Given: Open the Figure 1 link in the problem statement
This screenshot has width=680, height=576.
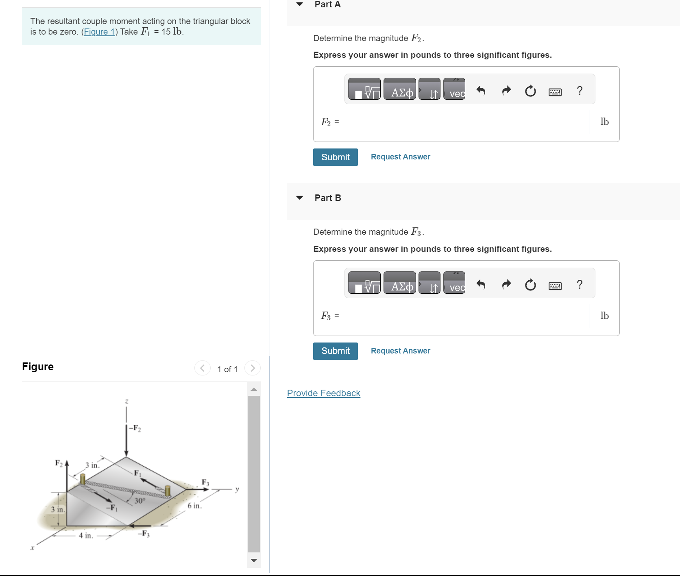Looking at the screenshot, I should pos(100,32).
